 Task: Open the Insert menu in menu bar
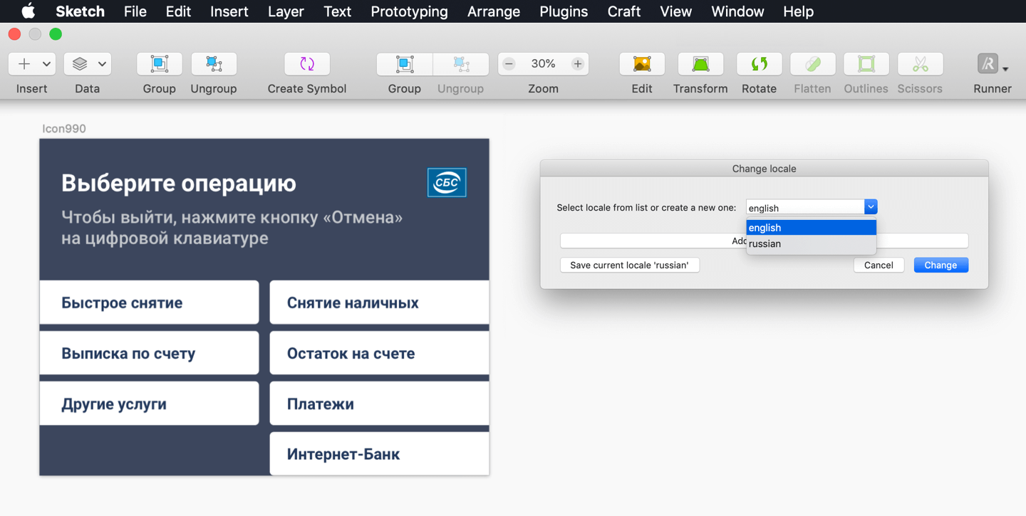[229, 11]
